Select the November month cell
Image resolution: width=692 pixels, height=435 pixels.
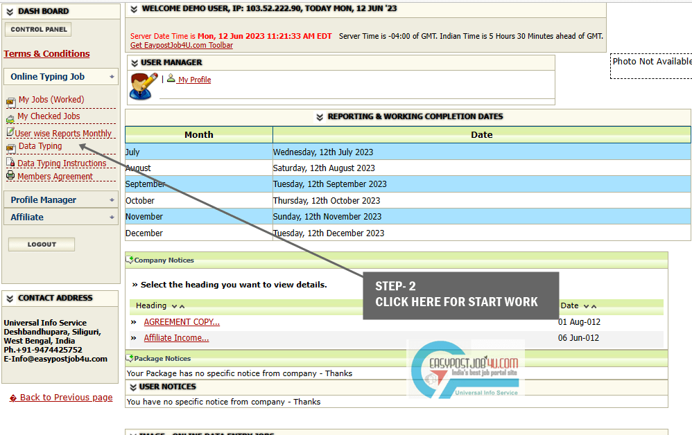199,216
